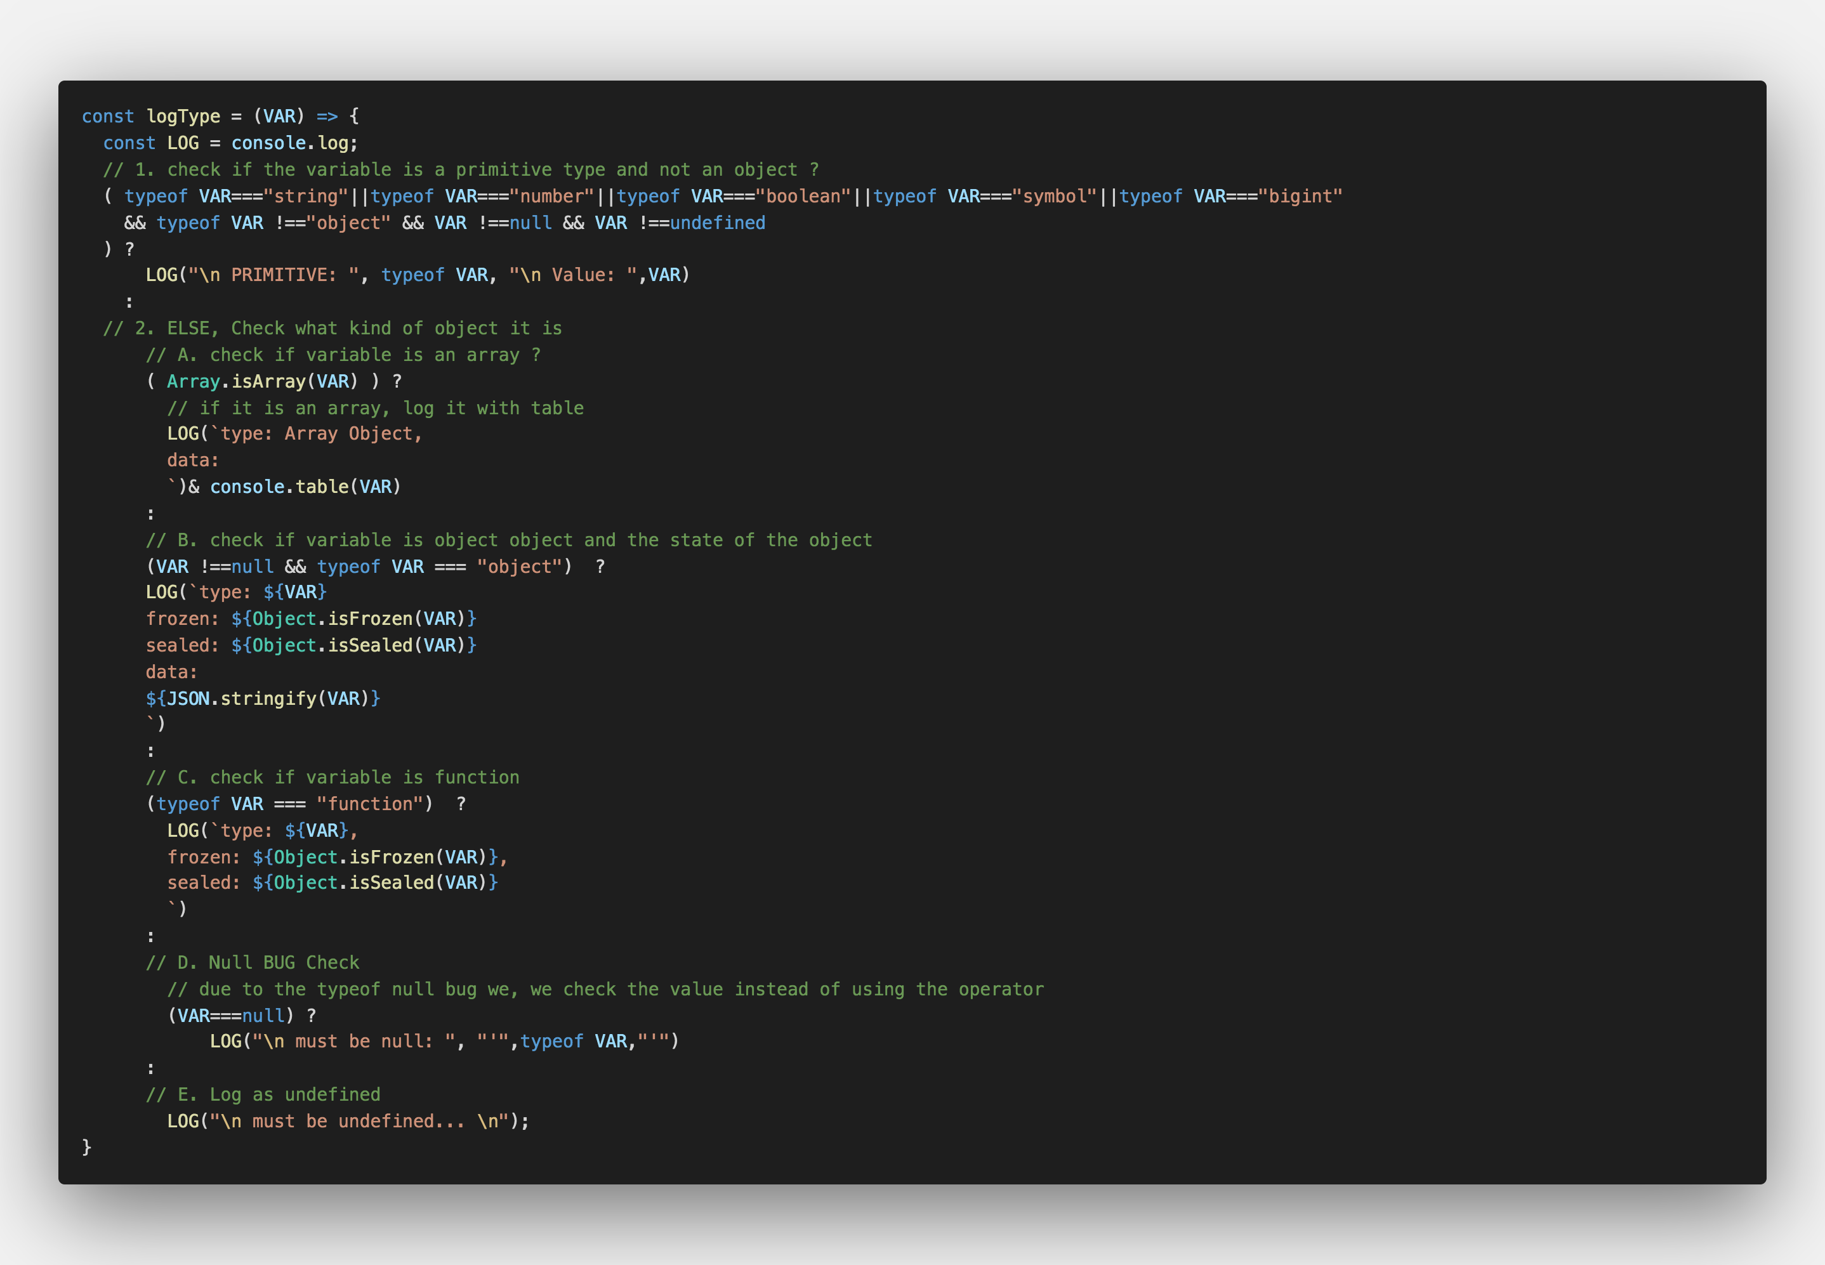1825x1265 pixels.
Task: Click the "function" string literal
Action: [x=369, y=804]
